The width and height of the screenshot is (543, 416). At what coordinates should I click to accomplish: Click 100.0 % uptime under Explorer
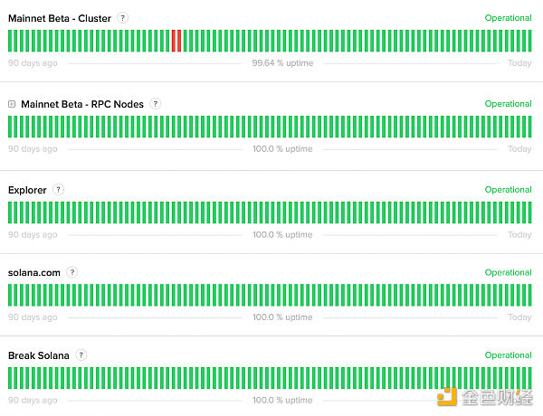click(282, 234)
